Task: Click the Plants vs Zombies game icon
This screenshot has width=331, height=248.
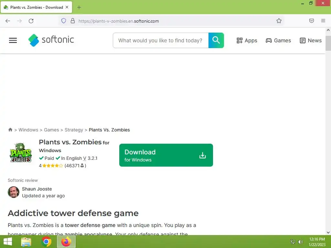Action: pyautogui.click(x=20, y=153)
